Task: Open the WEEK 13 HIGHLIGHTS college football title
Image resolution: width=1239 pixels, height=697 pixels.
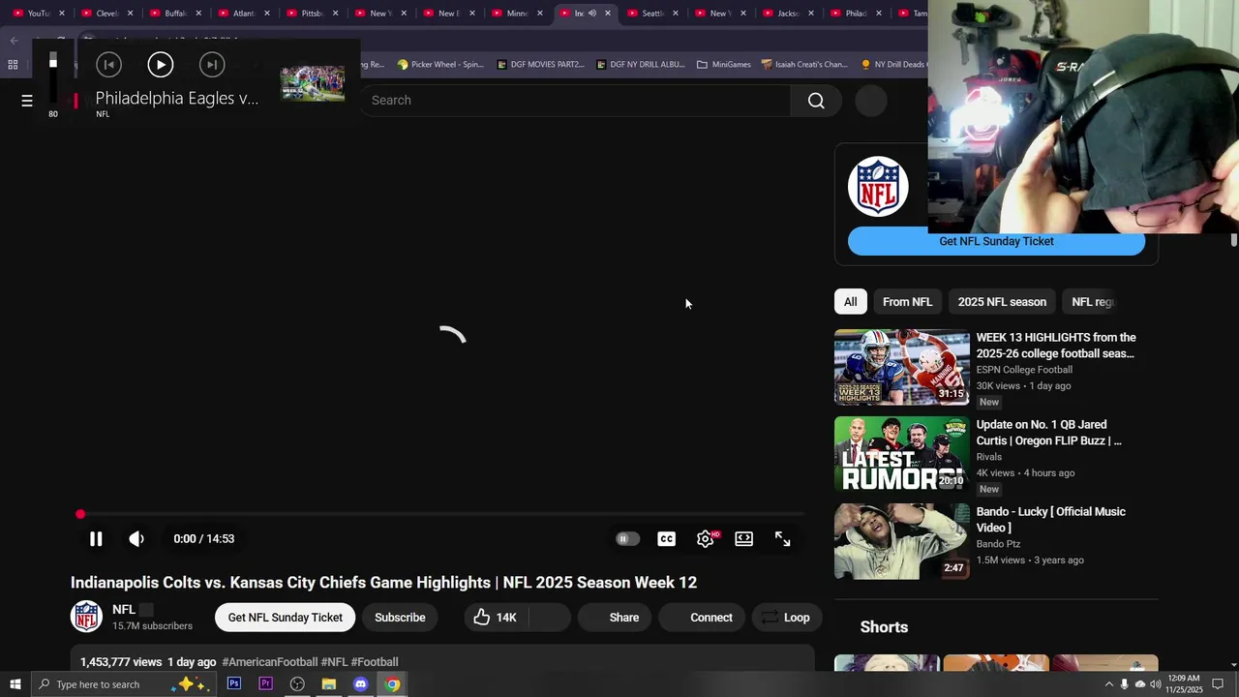Action: coord(1056,346)
